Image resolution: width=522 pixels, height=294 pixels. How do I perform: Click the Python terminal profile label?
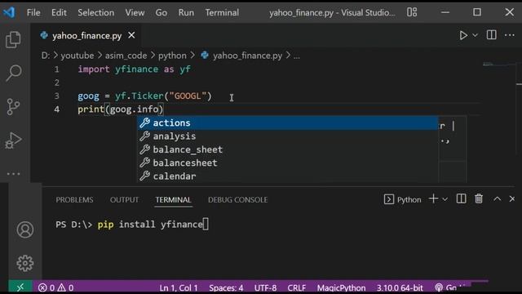(402, 199)
